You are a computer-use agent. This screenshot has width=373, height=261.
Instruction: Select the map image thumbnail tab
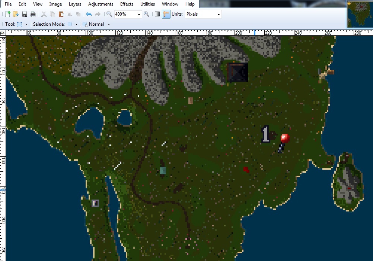pos(360,14)
